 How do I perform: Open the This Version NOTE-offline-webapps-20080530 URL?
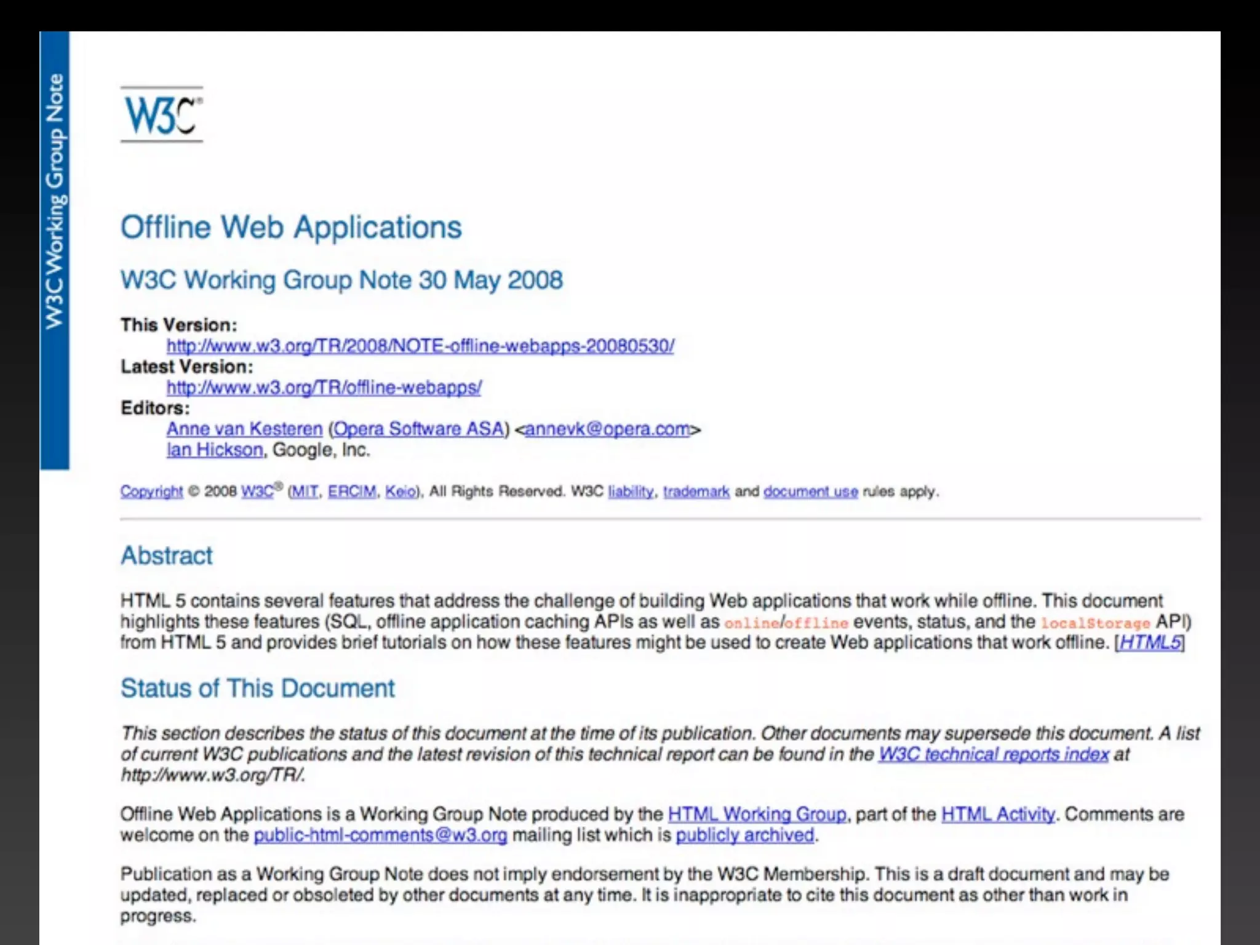(420, 346)
